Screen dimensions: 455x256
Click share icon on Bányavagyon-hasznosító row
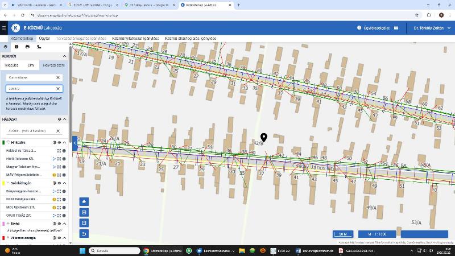point(54,191)
